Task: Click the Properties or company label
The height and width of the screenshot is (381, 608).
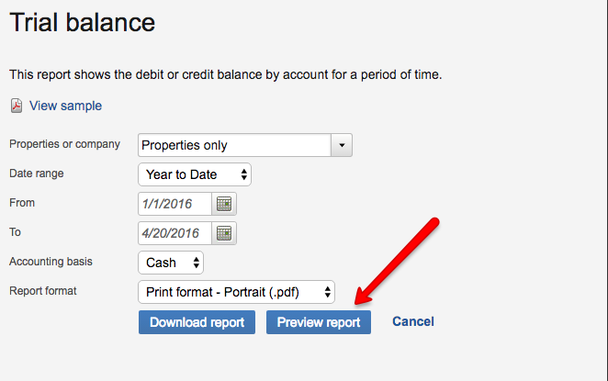Action: click(x=64, y=144)
